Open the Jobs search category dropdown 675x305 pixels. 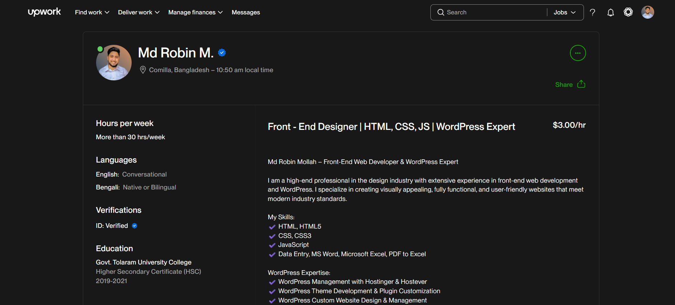coord(564,13)
